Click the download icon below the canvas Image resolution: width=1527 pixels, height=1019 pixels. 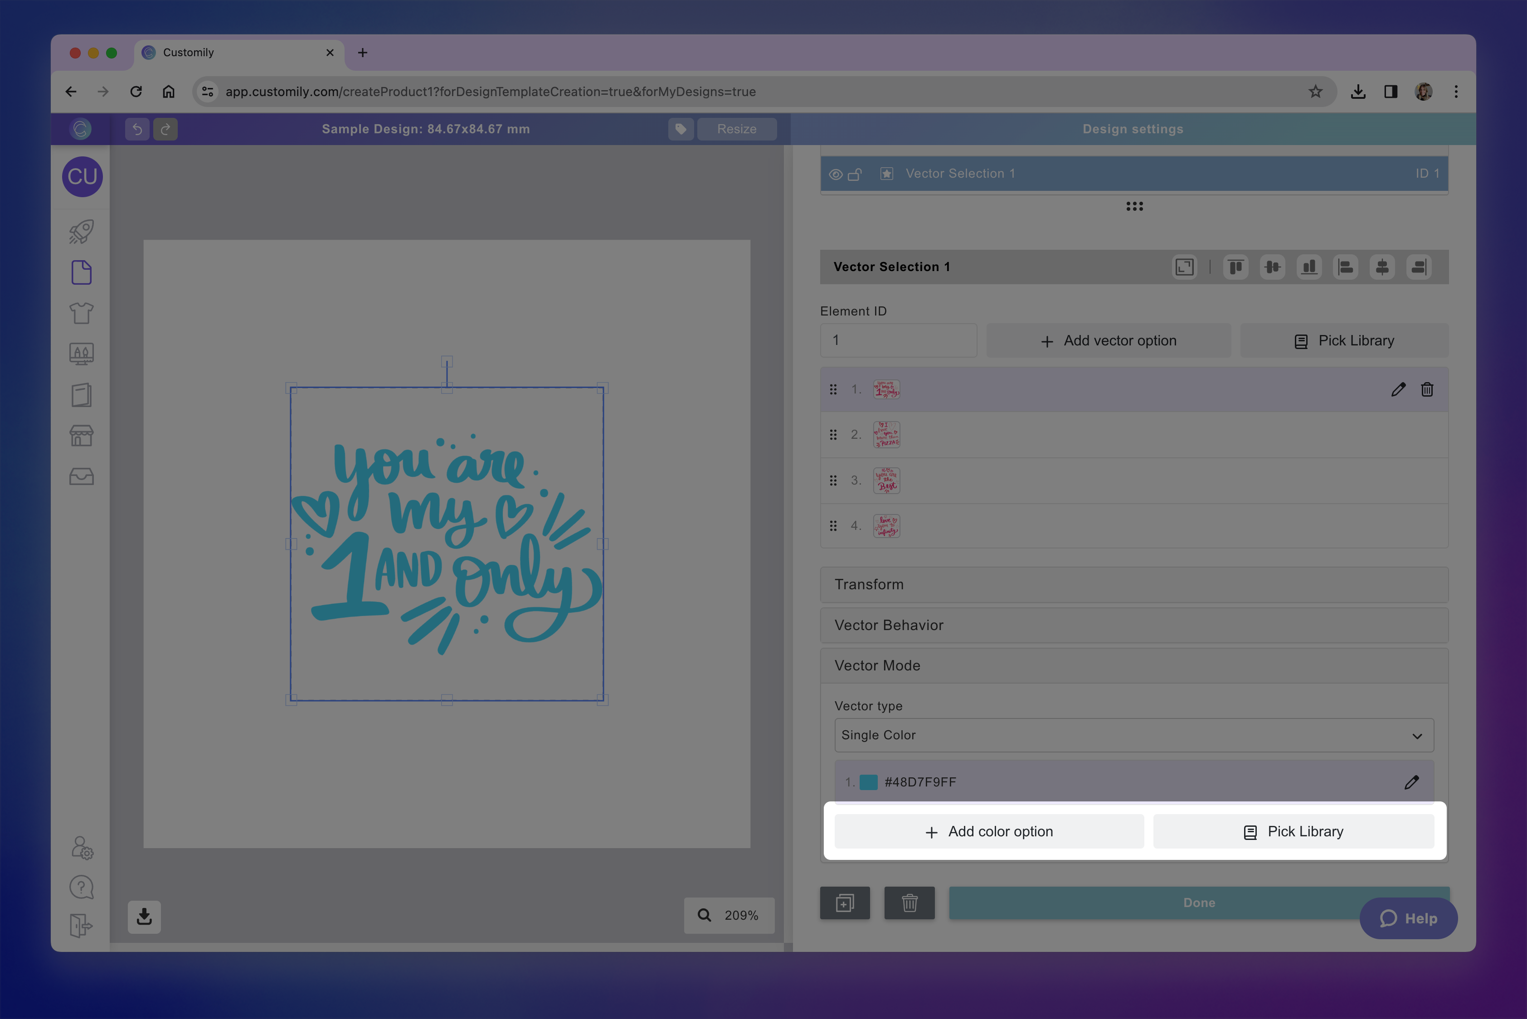pyautogui.click(x=144, y=916)
